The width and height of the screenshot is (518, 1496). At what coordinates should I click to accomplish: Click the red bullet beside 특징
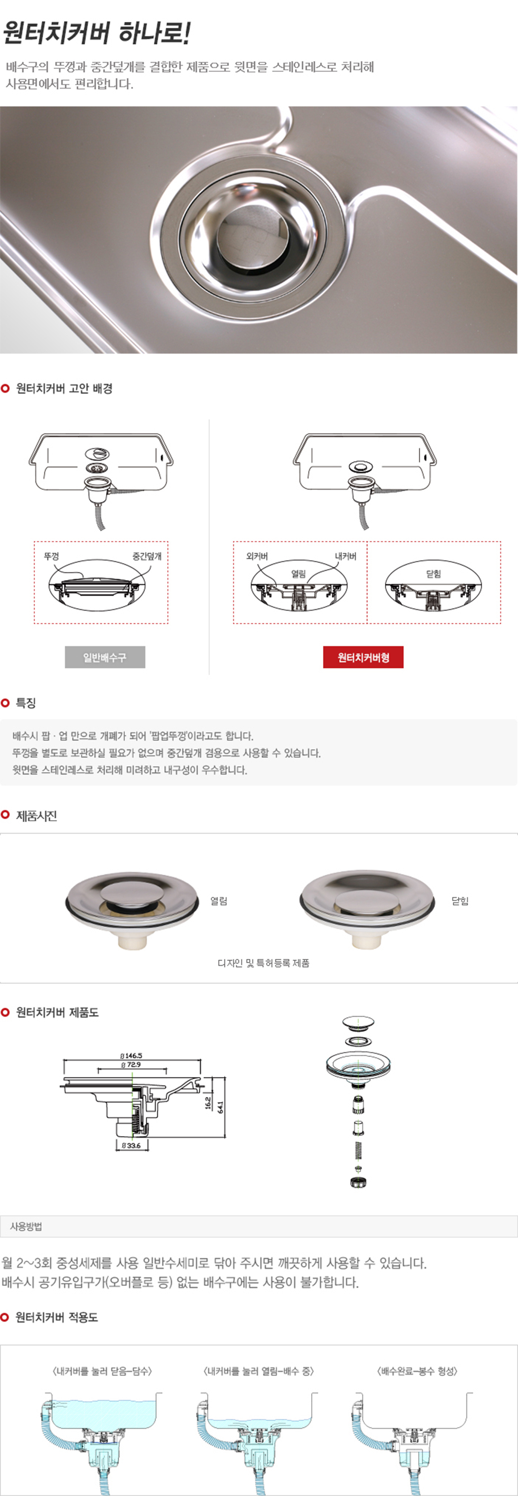5,703
